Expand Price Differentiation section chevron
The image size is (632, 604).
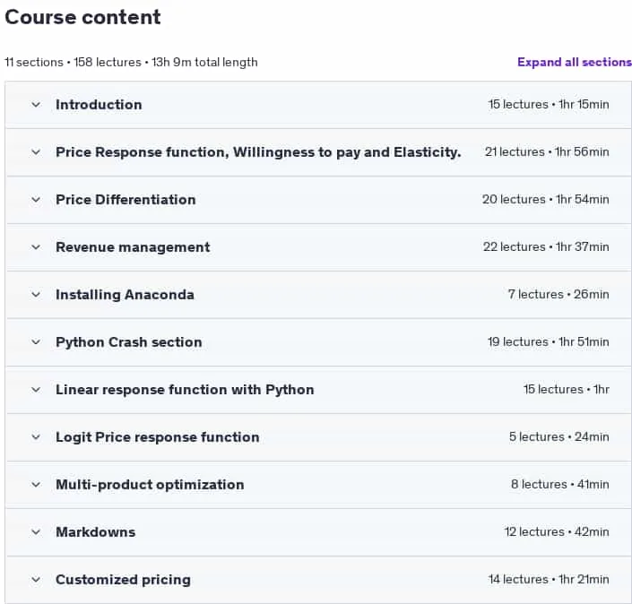point(36,200)
